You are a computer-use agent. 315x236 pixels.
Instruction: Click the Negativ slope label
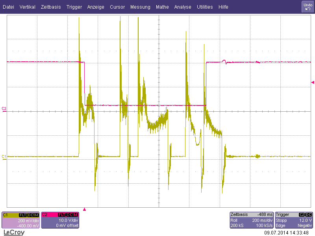pos(305,225)
